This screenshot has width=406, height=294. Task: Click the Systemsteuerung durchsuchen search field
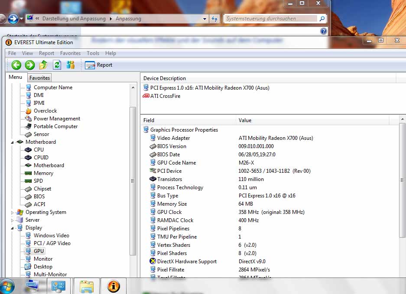[271, 19]
